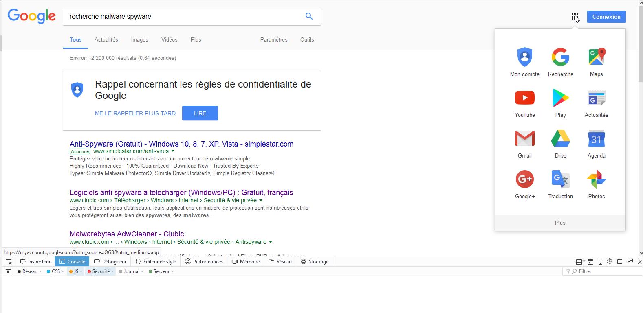Toggle the Réseau console filter
Image resolution: width=643 pixels, height=313 pixels.
pyautogui.click(x=30, y=271)
